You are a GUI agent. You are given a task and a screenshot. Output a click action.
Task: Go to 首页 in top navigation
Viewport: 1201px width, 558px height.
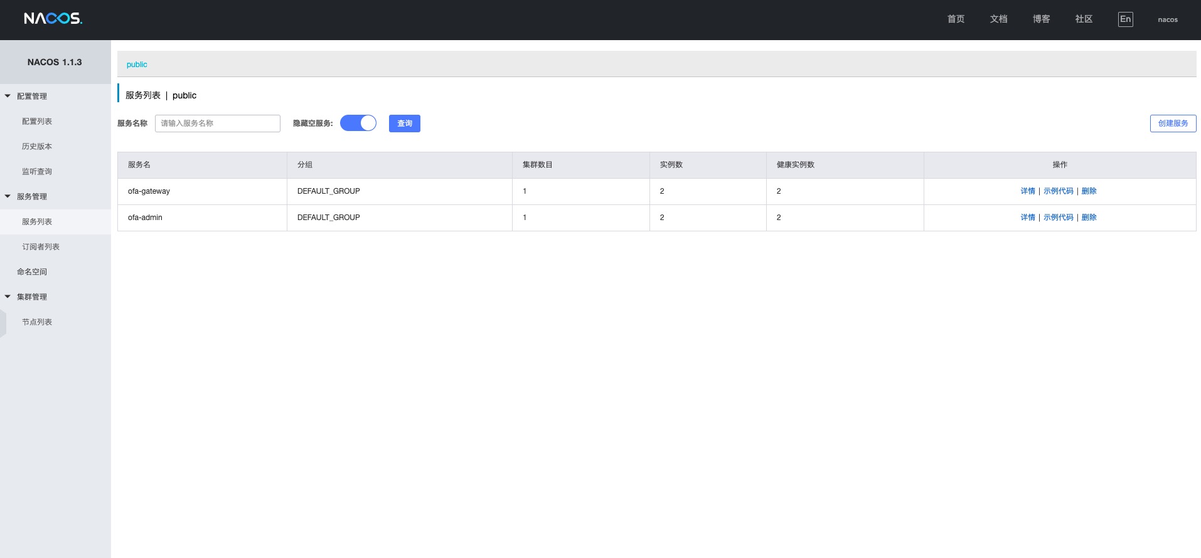(x=956, y=19)
